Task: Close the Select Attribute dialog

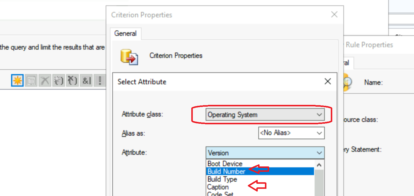Action: pyautogui.click(x=327, y=81)
